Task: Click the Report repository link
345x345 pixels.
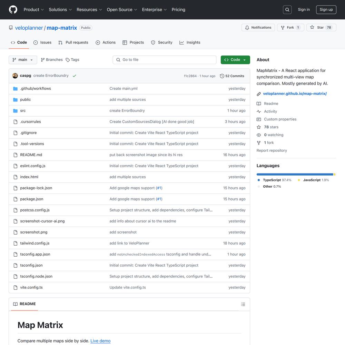Action: [272, 150]
